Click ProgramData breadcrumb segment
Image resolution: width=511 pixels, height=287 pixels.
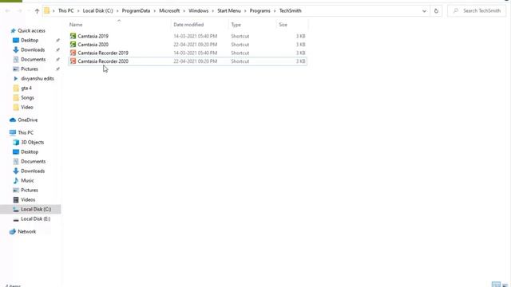coord(136,10)
